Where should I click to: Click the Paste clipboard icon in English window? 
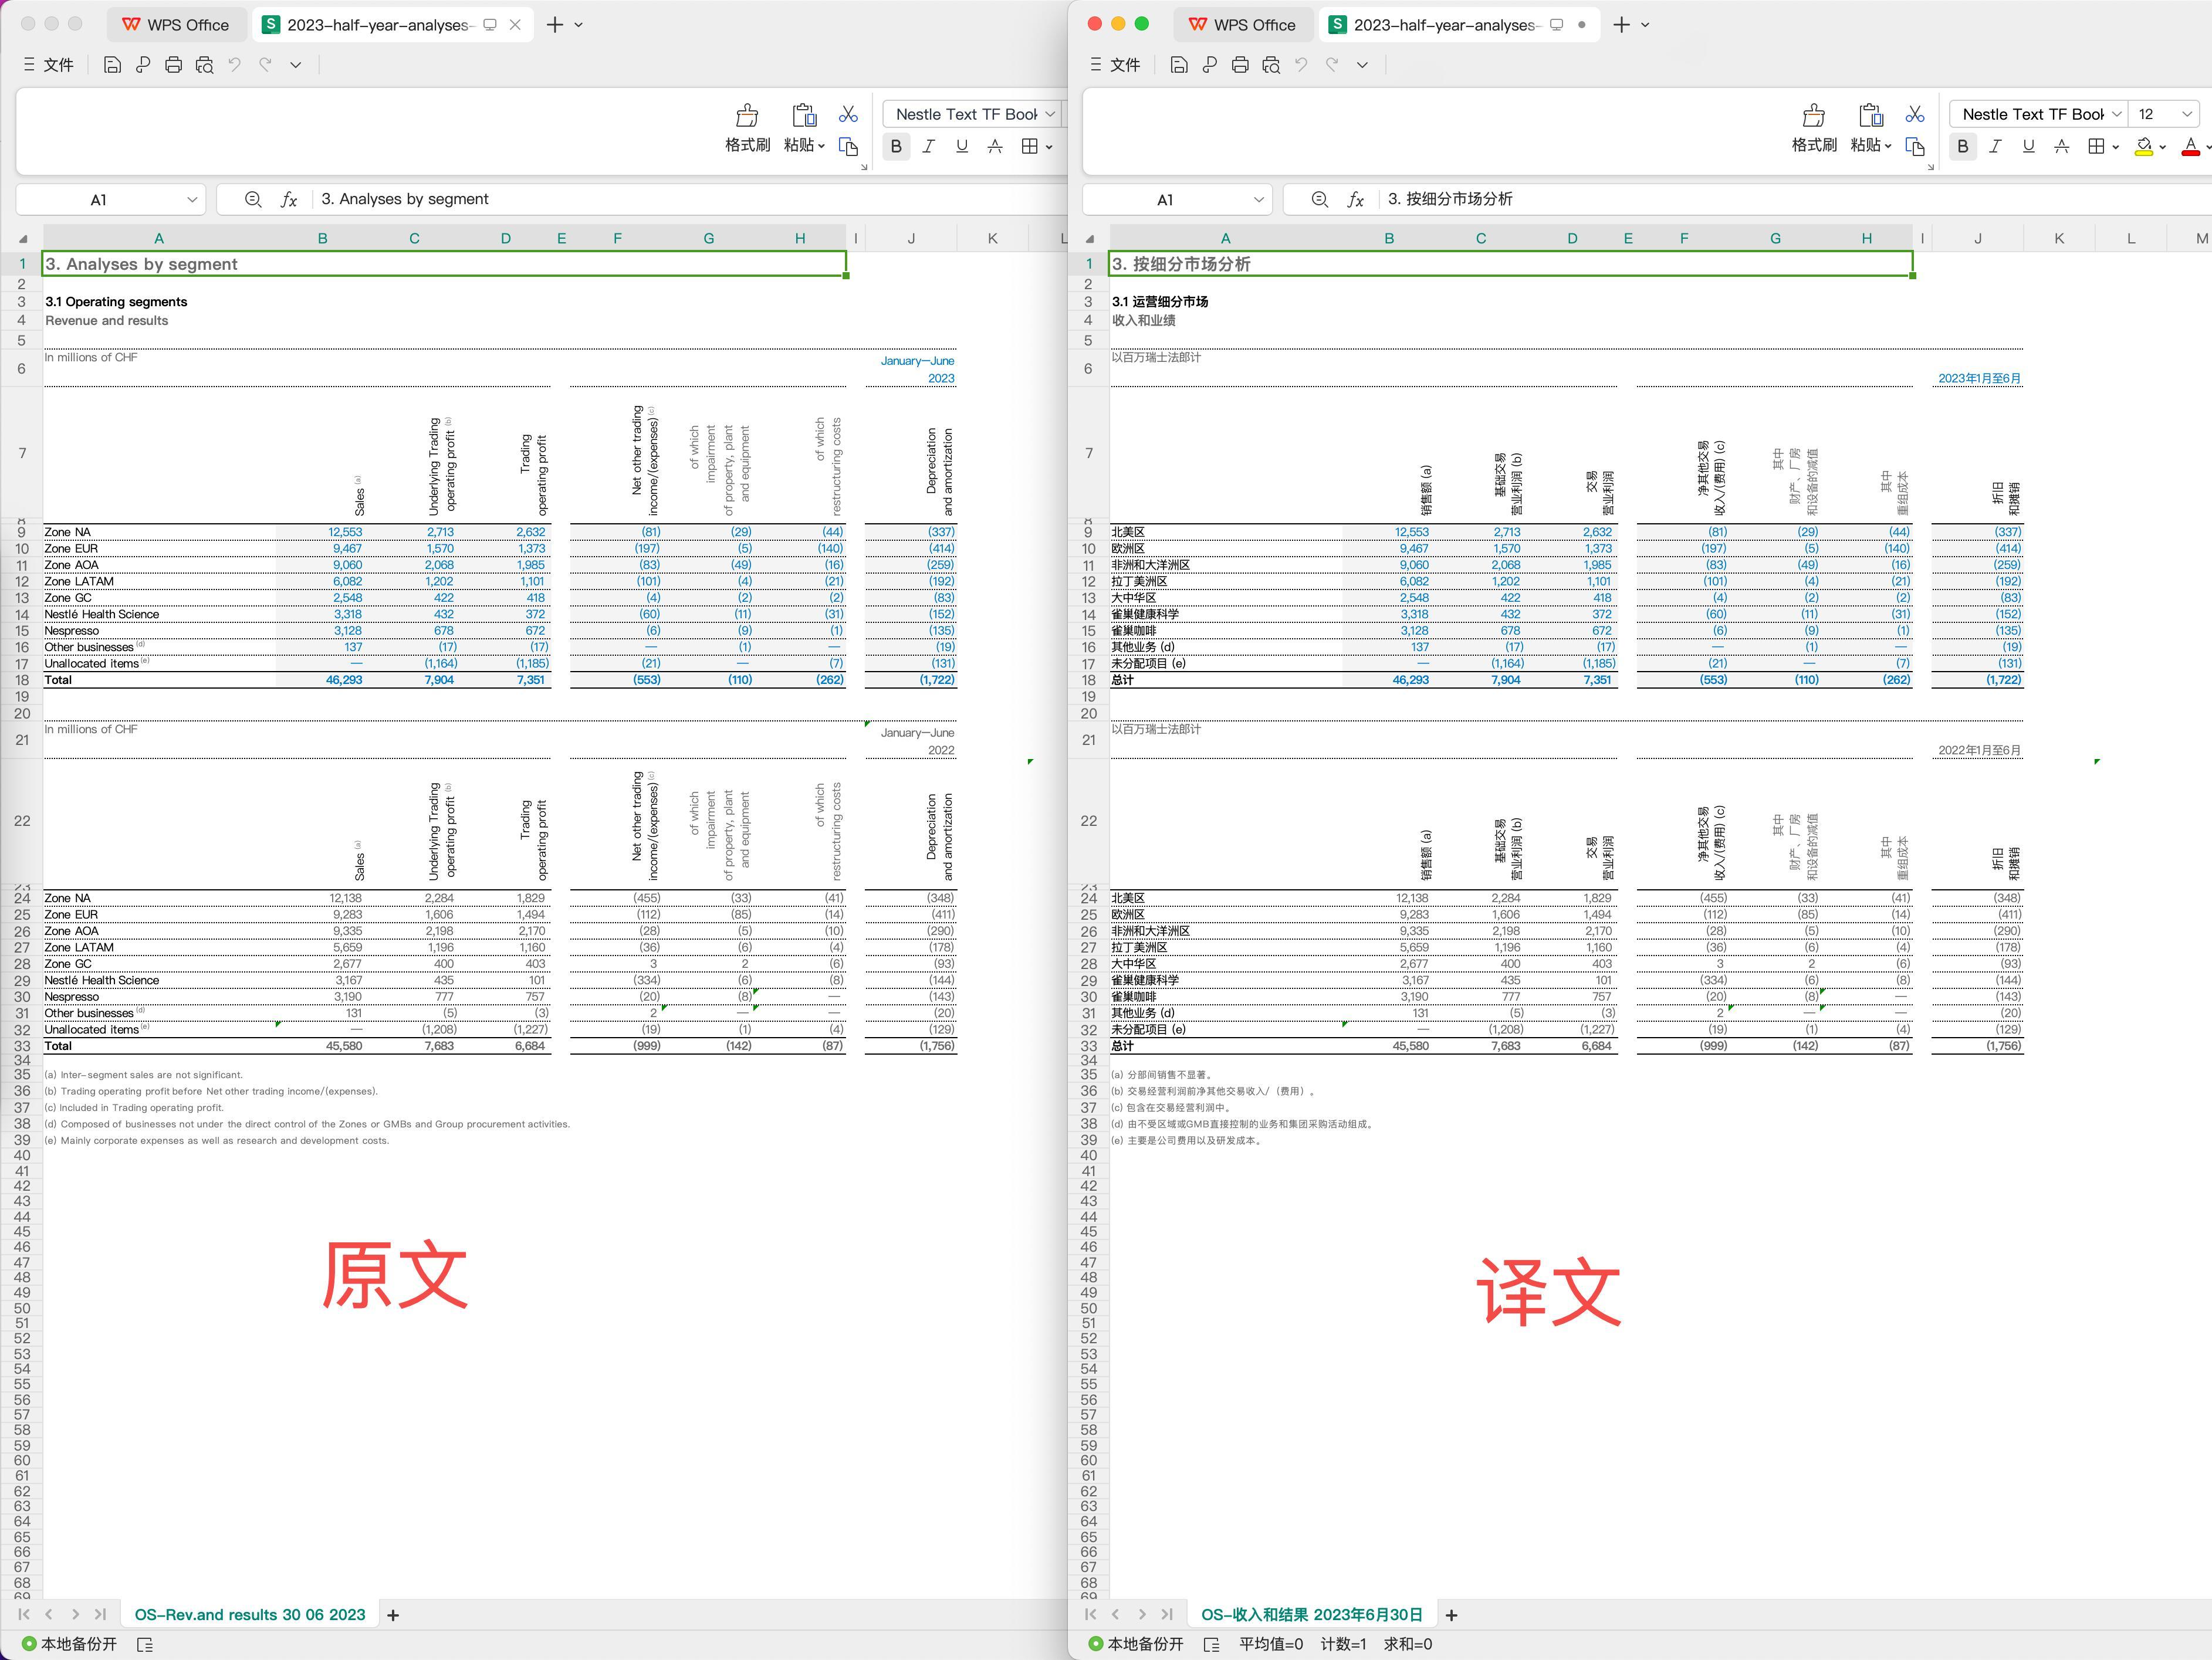(804, 115)
